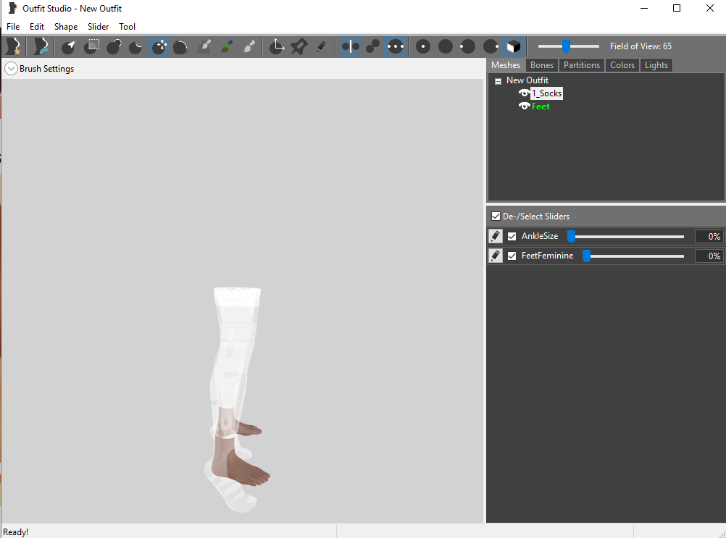Adjust the AnkleSize slider handle

[x=572, y=236]
